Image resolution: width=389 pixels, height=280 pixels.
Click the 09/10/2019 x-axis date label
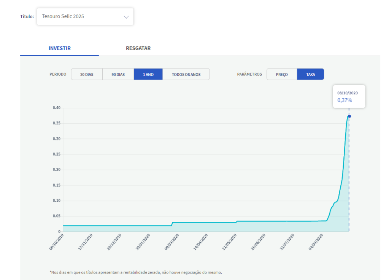57,242
